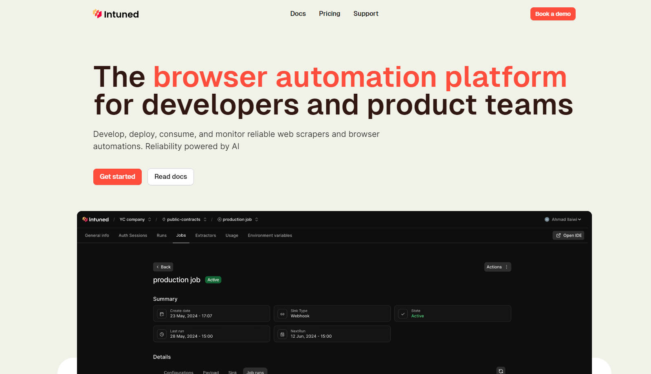The height and width of the screenshot is (374, 651).
Task: Click the checkmark icon beside State
Action: [x=403, y=314]
